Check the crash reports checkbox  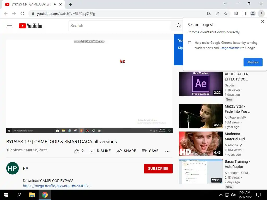pos(190,43)
